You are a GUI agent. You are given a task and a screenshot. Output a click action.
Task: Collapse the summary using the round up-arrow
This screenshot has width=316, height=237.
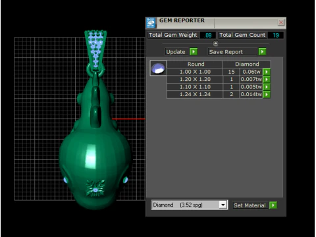click(x=216, y=43)
